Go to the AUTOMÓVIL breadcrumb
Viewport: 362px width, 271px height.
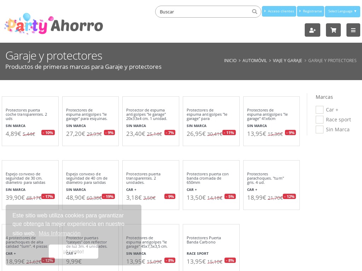tap(255, 60)
